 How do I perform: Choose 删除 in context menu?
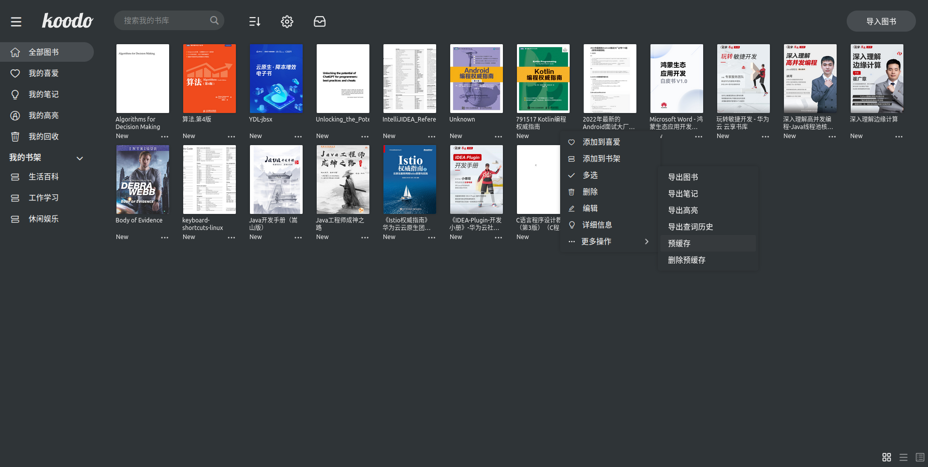610,192
